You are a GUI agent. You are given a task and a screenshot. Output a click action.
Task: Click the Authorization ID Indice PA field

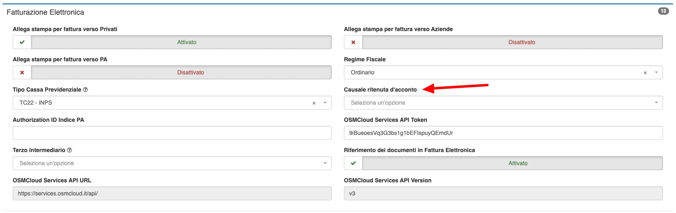point(172,133)
